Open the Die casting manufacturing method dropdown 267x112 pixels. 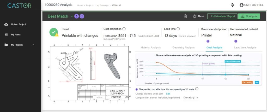191,98
